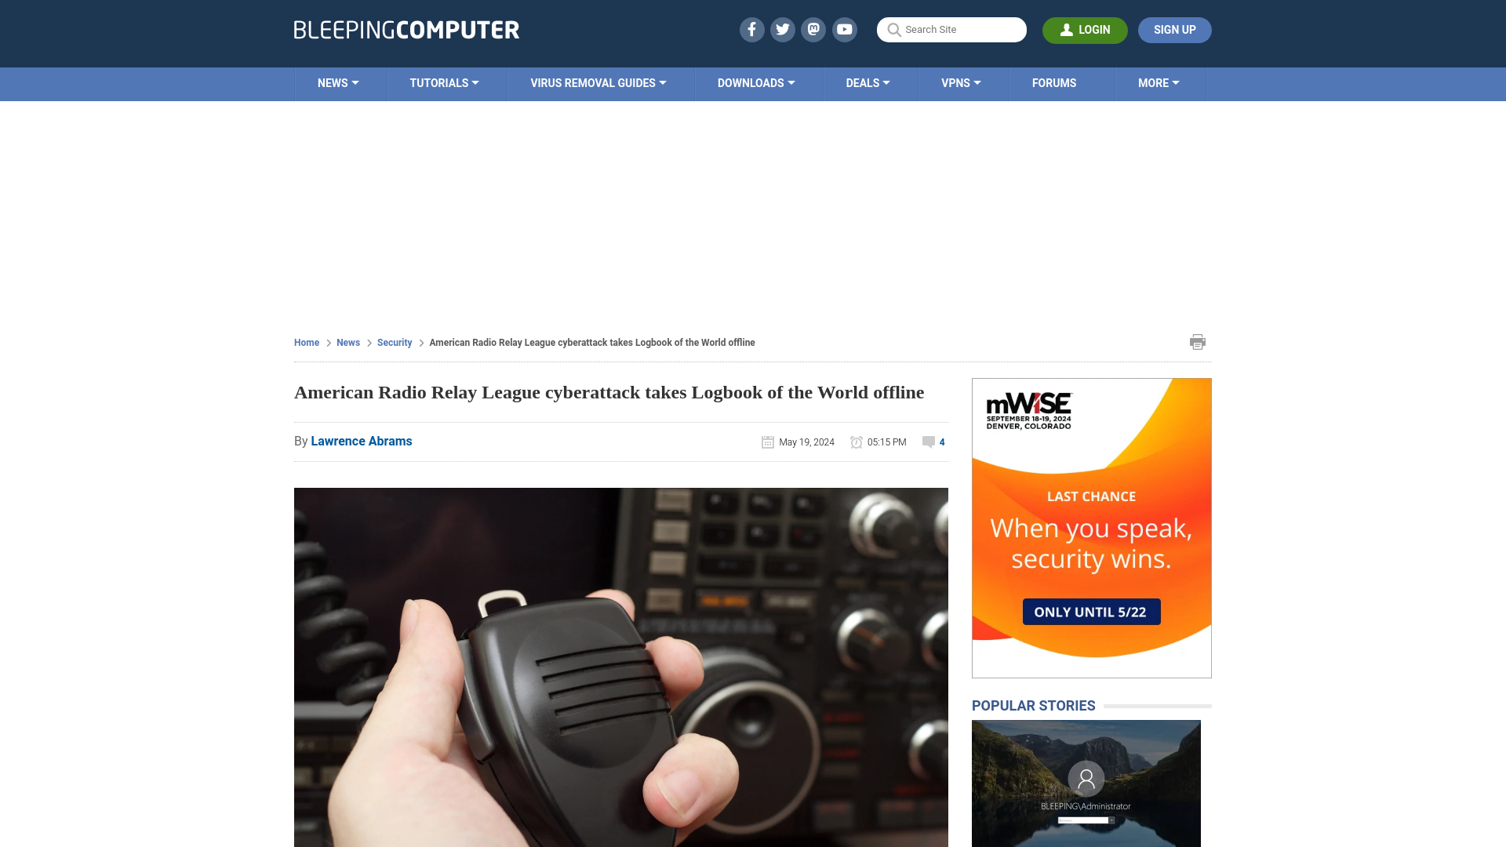Click the Security breadcrumb link
This screenshot has height=847, width=1506.
point(393,341)
